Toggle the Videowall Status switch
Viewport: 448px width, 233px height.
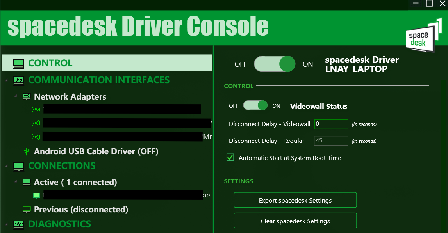point(255,105)
